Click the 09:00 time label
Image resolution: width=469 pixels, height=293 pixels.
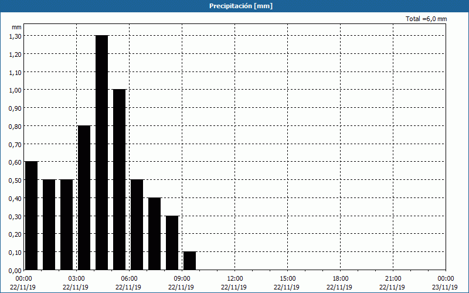pyautogui.click(x=182, y=279)
